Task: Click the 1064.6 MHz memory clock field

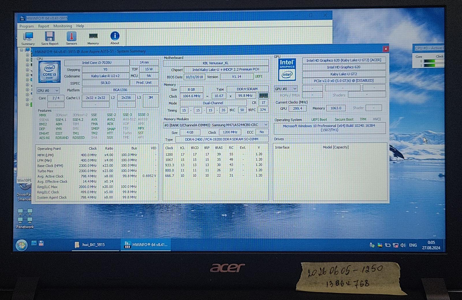Action: [x=191, y=96]
